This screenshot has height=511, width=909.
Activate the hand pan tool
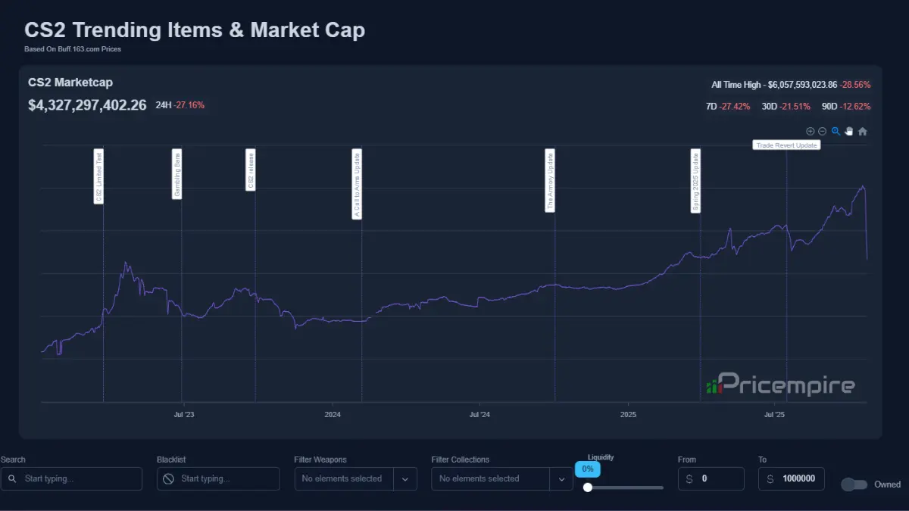click(x=849, y=131)
